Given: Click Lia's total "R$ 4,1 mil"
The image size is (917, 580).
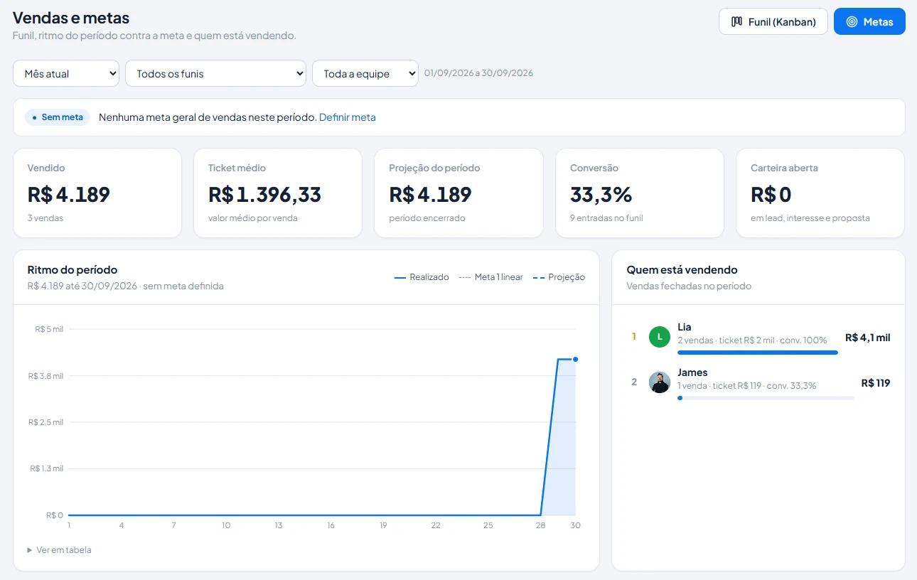Looking at the screenshot, I should point(867,338).
